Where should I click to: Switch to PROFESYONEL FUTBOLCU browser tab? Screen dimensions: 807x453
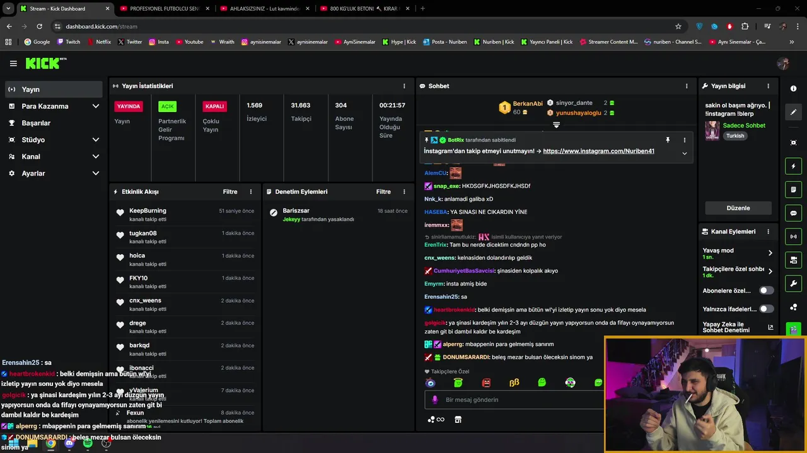point(163,9)
